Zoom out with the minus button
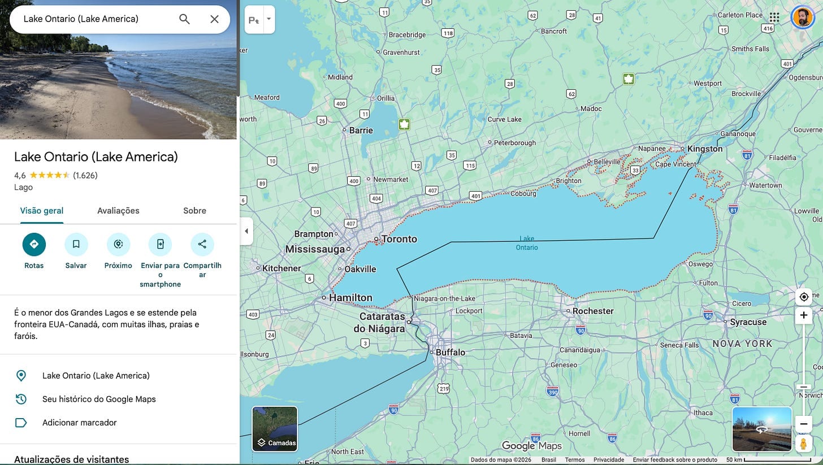 804,424
